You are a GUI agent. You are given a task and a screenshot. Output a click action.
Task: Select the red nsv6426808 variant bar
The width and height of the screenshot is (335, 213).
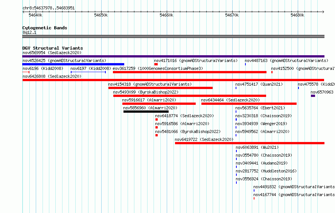tap(173, 80)
